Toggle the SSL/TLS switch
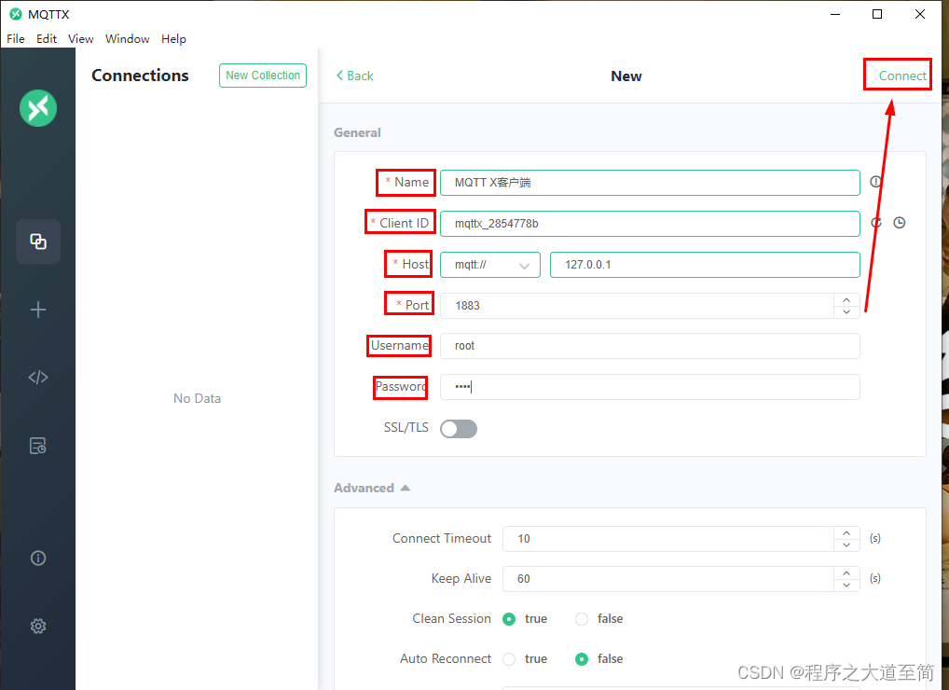 click(459, 429)
